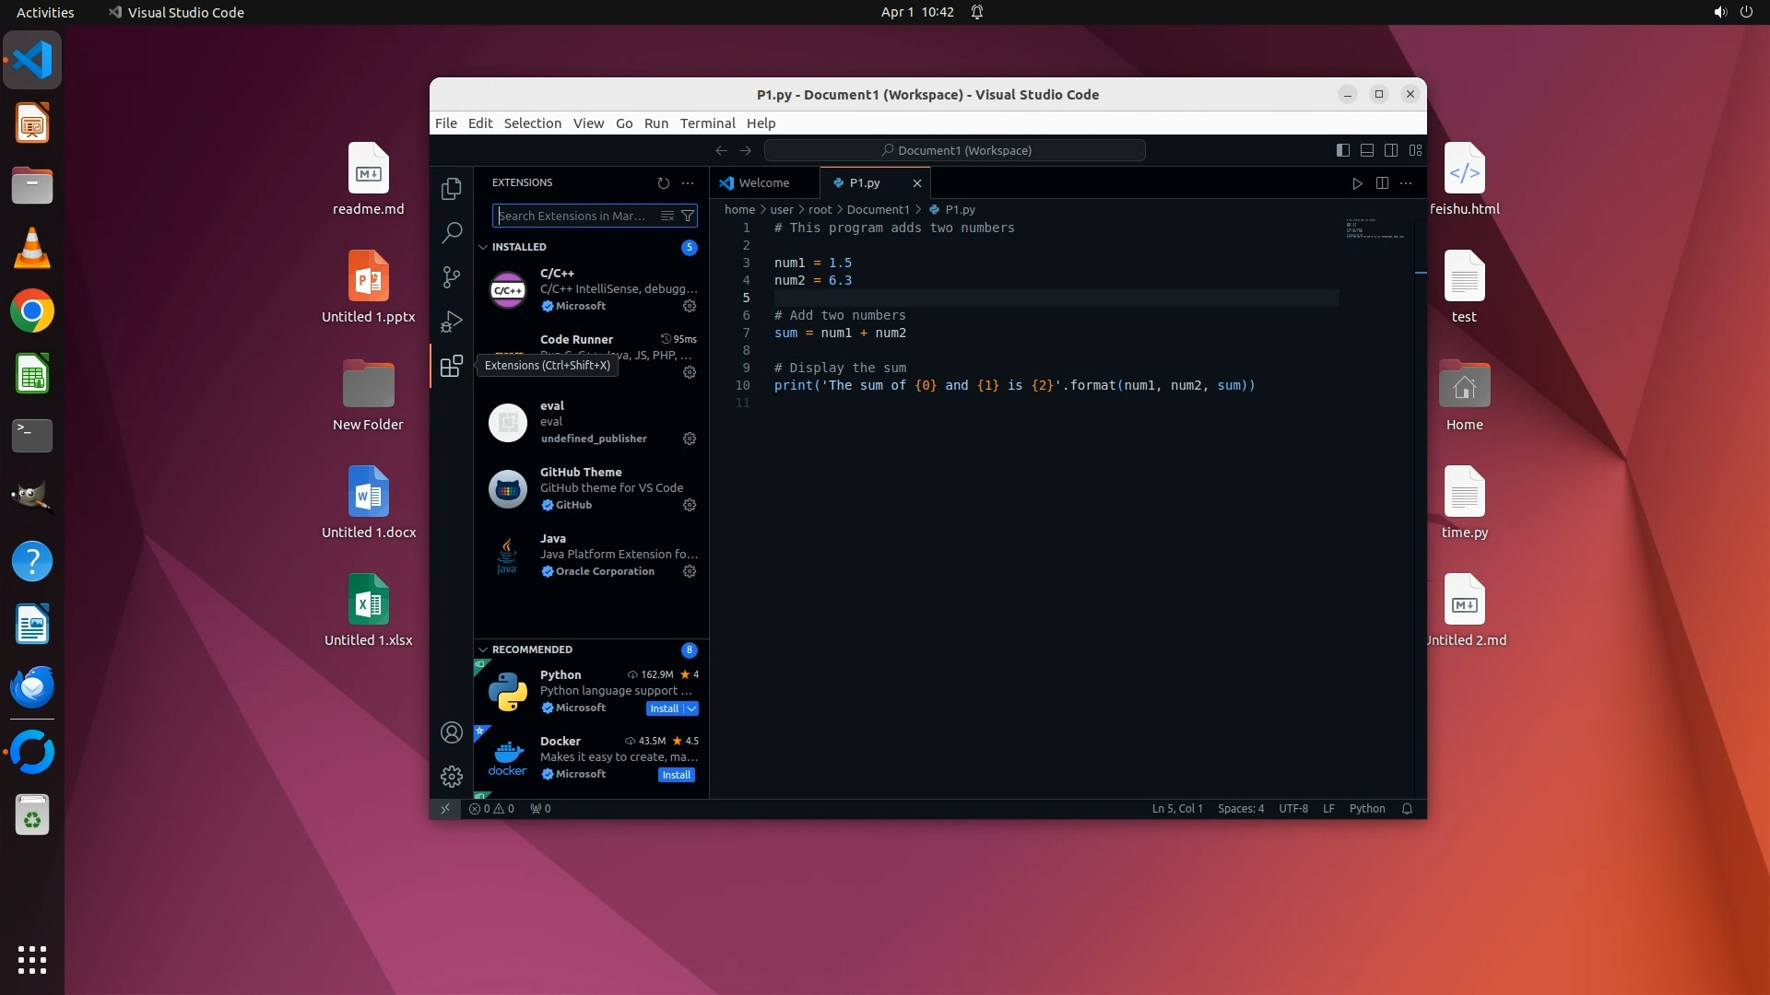Click Python language mode in status bar
This screenshot has width=1770, height=995.
pyautogui.click(x=1366, y=809)
